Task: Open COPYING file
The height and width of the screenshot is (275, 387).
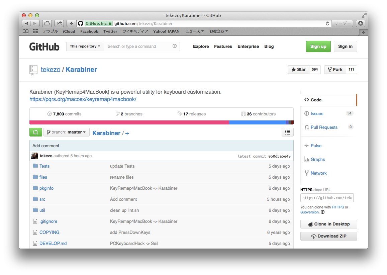Action: pos(50,232)
